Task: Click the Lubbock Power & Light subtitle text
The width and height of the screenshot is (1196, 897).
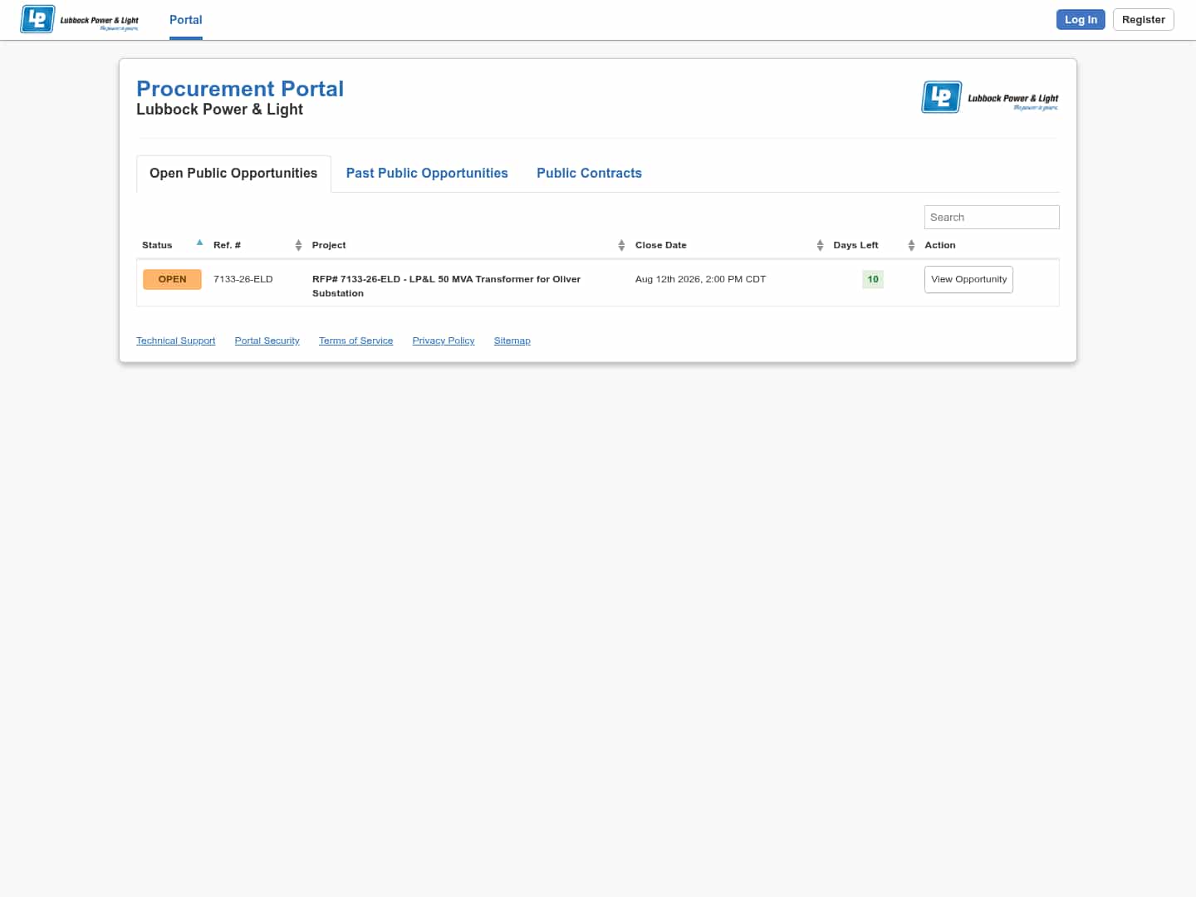Action: (219, 110)
